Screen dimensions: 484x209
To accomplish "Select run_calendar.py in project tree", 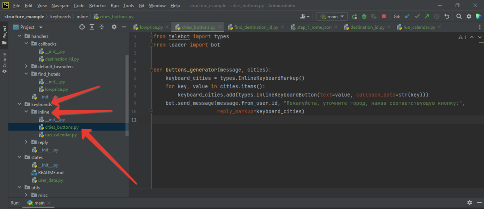I will (60, 135).
